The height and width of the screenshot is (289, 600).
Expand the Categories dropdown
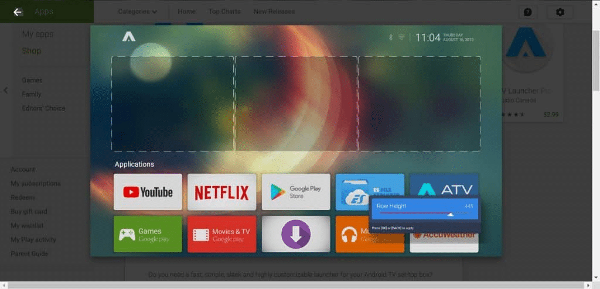pyautogui.click(x=137, y=12)
